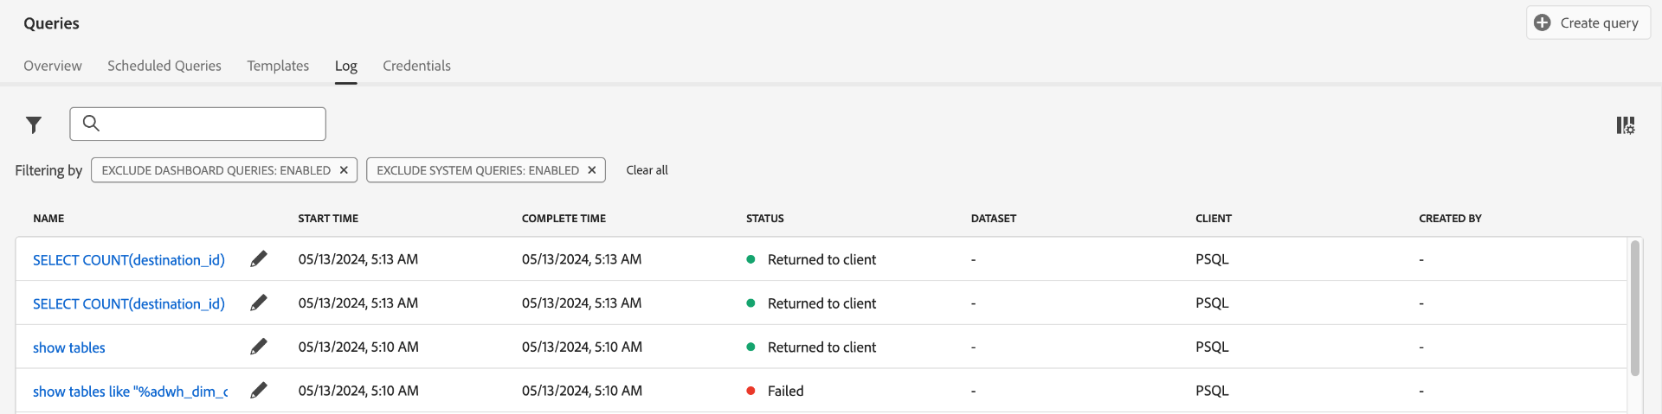Click pencil icon on second SELECT COUNT row
Viewport: 1662px width, 414px height.
[x=259, y=303]
